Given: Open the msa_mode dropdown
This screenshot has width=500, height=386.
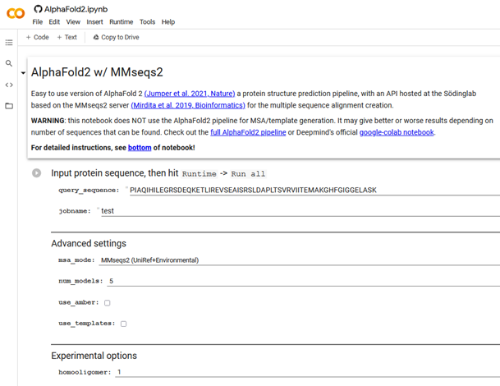Looking at the screenshot, I should [x=296, y=260].
